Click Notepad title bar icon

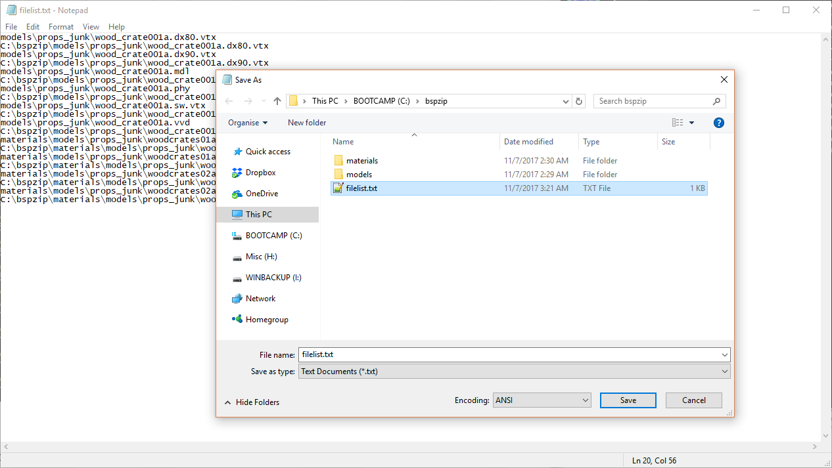11,11
